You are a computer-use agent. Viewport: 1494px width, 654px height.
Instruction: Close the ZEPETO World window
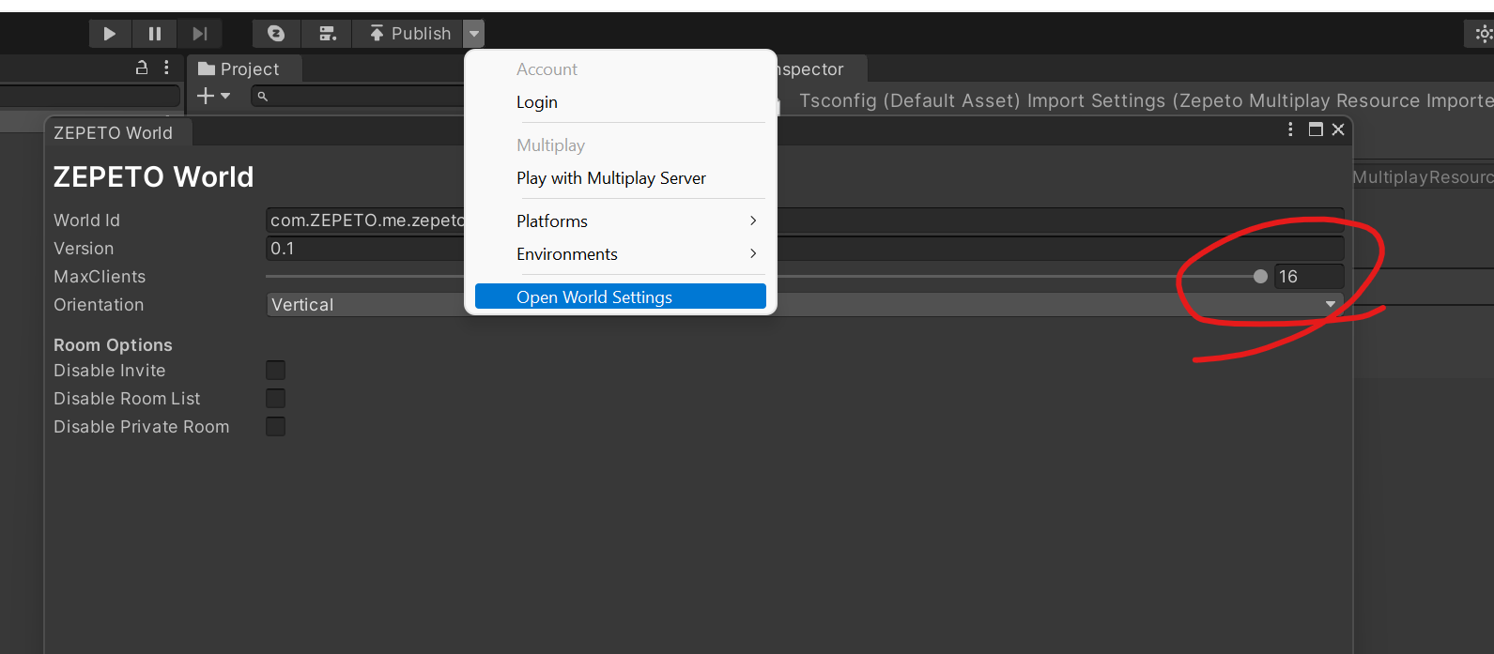tap(1338, 129)
